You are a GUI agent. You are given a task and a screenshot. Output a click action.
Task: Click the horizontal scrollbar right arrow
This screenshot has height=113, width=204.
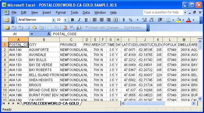pos(193,104)
